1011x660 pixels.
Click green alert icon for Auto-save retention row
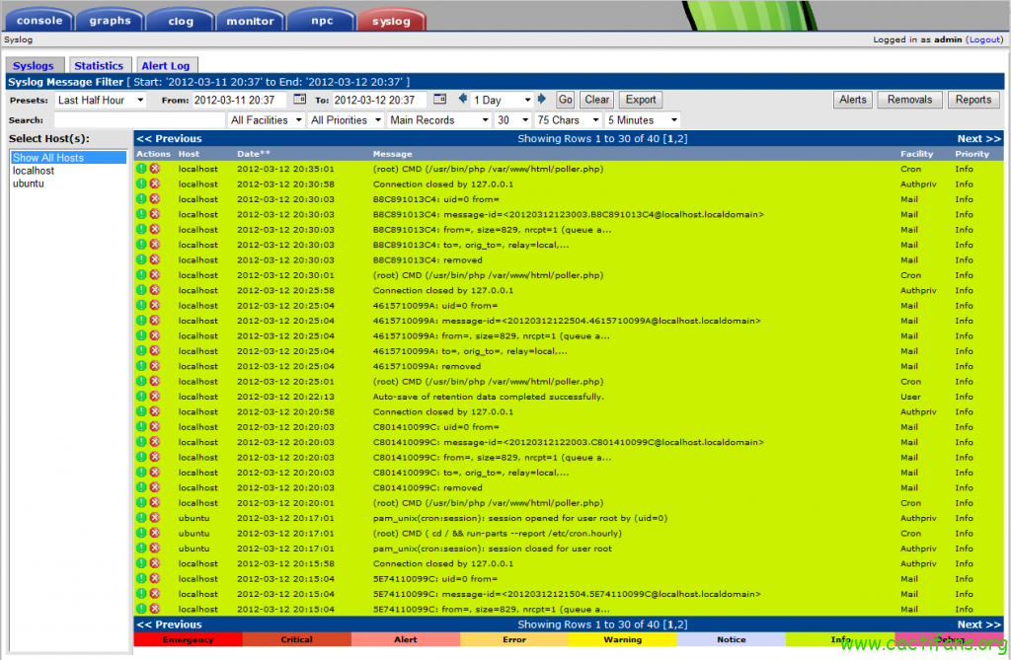point(141,397)
